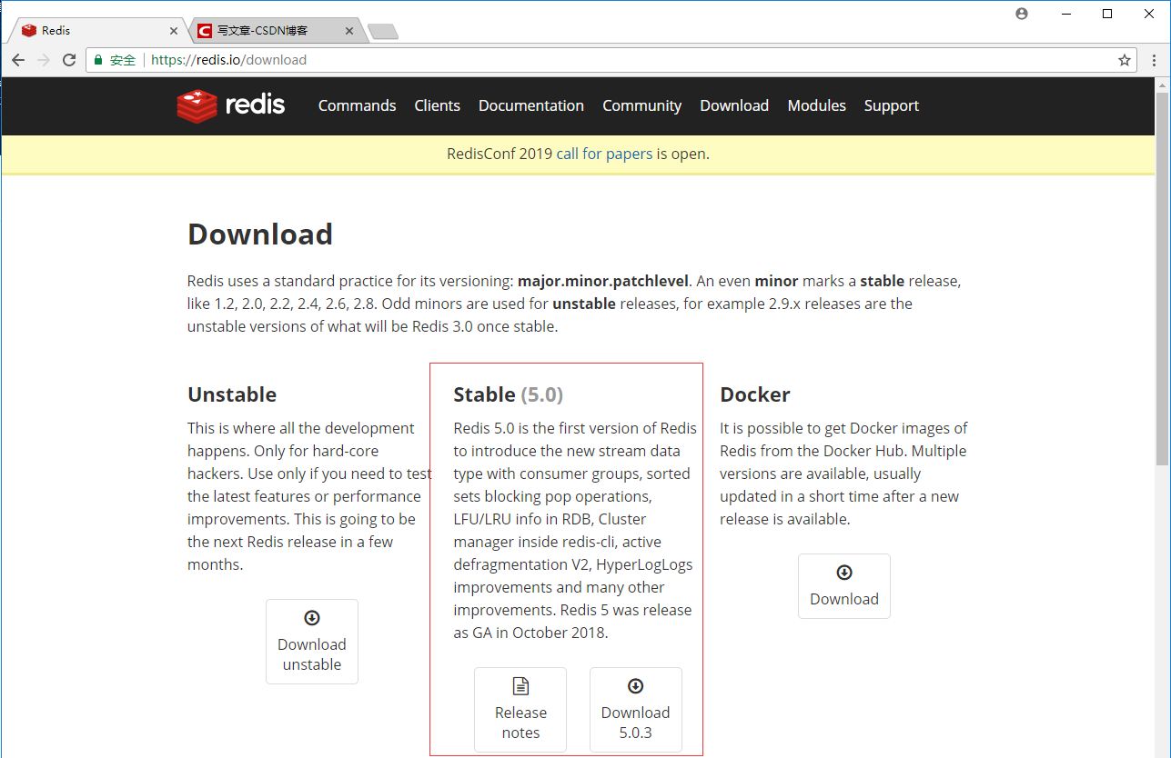The height and width of the screenshot is (758, 1171).
Task: Click the vertical scrollbar thumb
Action: pyautogui.click(x=1162, y=278)
